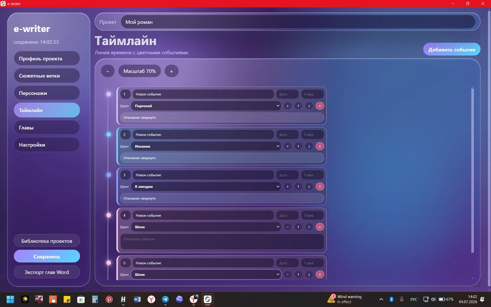Move event 3 down with arrow icon
Viewport: 491px width, 307px height.
tap(309, 187)
